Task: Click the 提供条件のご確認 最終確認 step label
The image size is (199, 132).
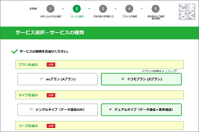Action: coord(156,17)
